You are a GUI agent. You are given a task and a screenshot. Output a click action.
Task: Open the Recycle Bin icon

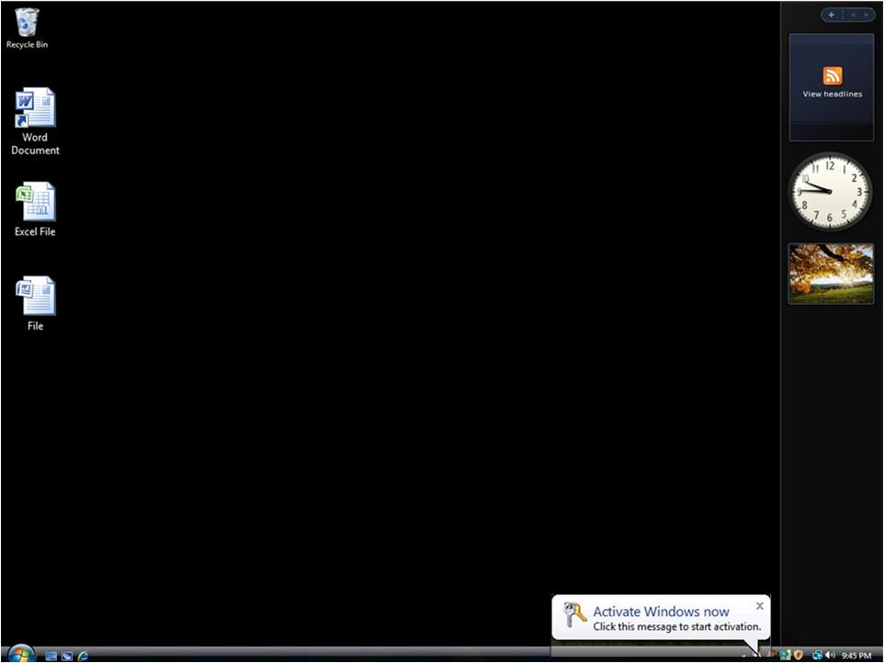[28, 23]
